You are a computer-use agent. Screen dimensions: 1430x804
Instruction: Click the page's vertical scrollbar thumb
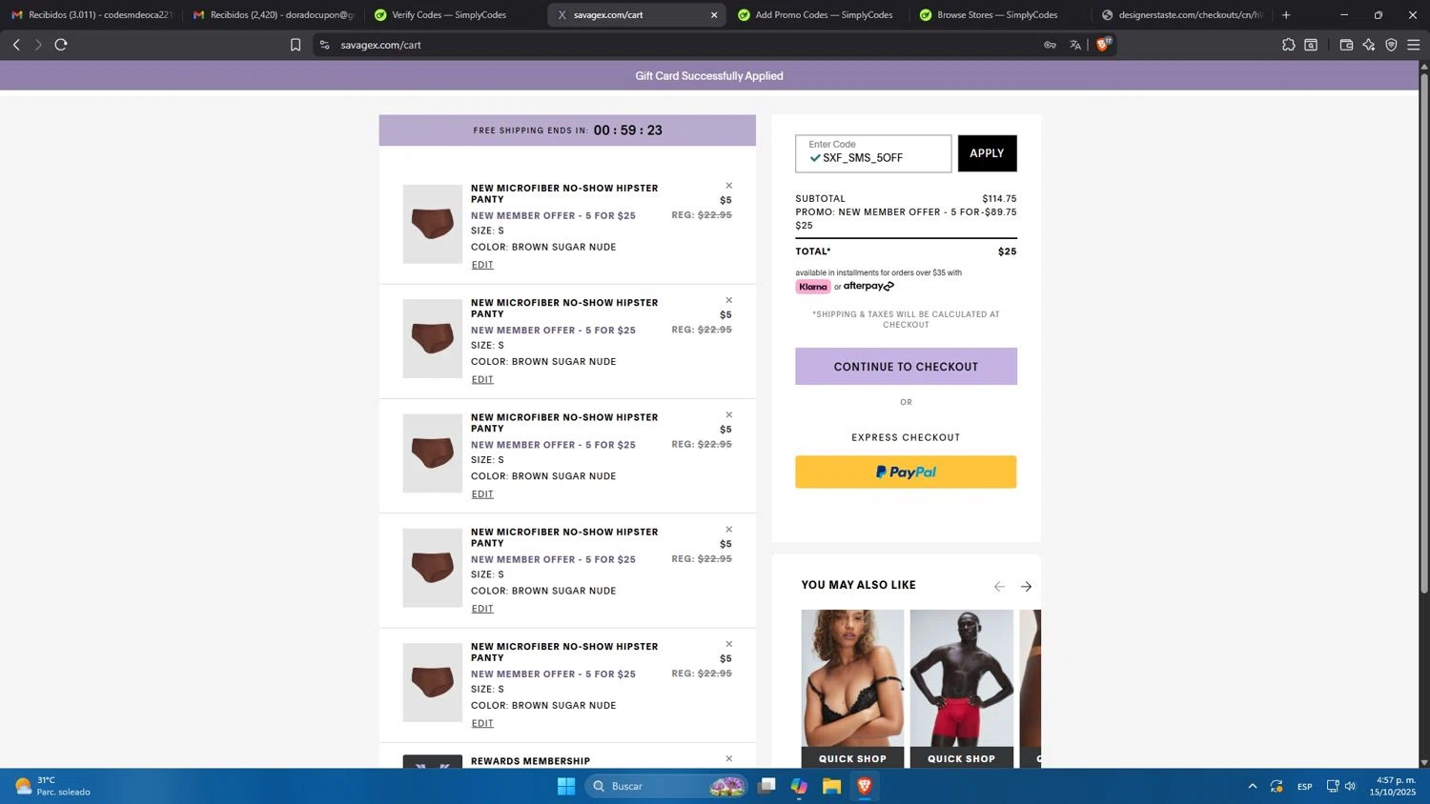pos(1424,333)
